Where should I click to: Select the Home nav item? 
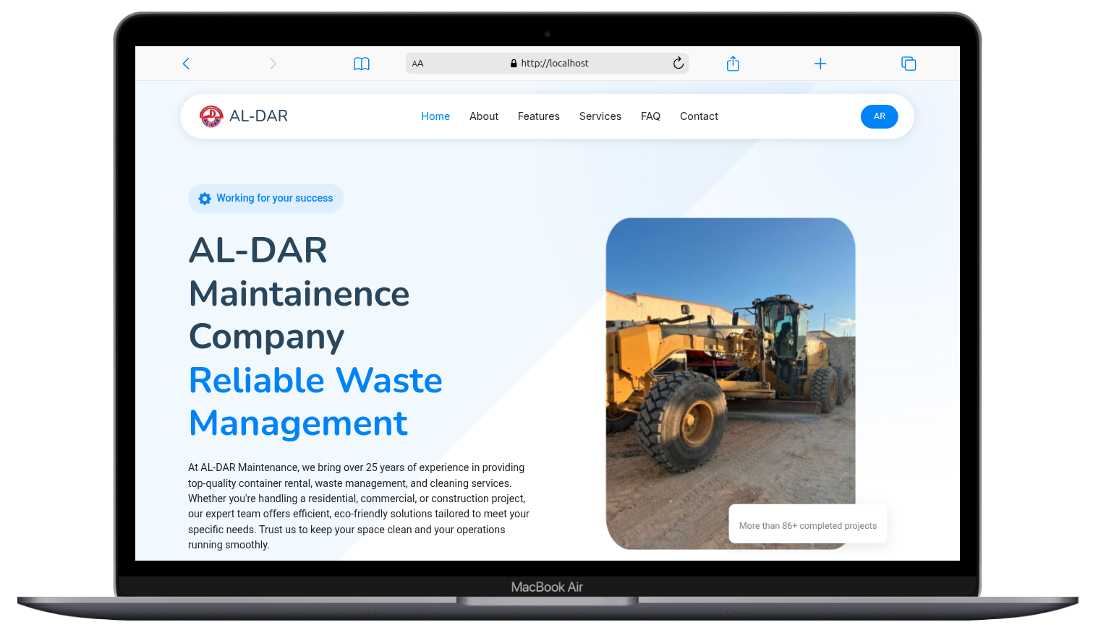tap(435, 116)
